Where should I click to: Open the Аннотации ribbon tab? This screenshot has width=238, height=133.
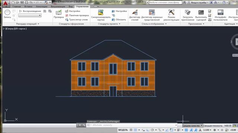pyautogui.click(x=42, y=7)
